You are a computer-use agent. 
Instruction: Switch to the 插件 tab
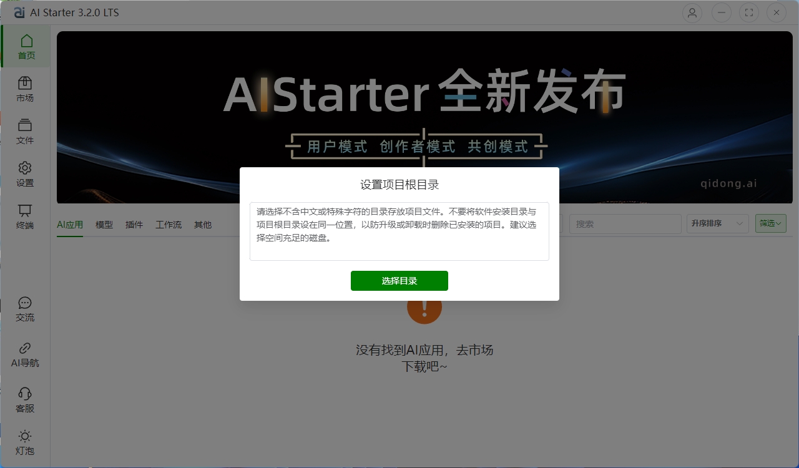pos(134,225)
